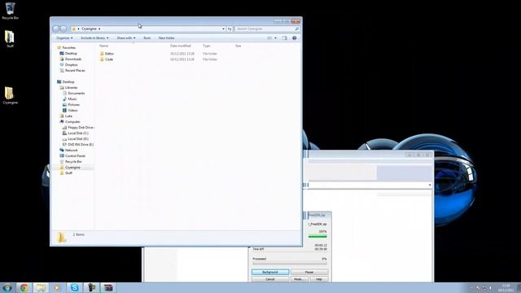Screen dimensions: 521x293
Task: Click Burn in the toolbar
Action: tap(147, 38)
